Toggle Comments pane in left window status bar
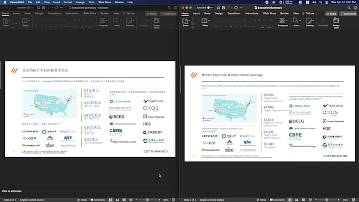This screenshot has height=202, width=359. pyautogui.click(x=98, y=200)
